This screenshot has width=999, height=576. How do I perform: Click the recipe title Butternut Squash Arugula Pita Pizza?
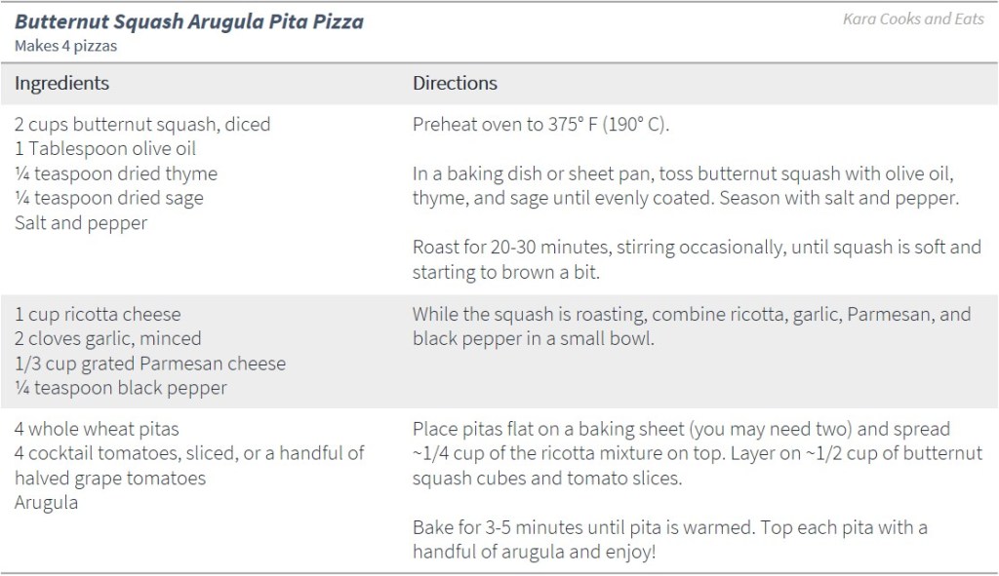tap(188, 21)
